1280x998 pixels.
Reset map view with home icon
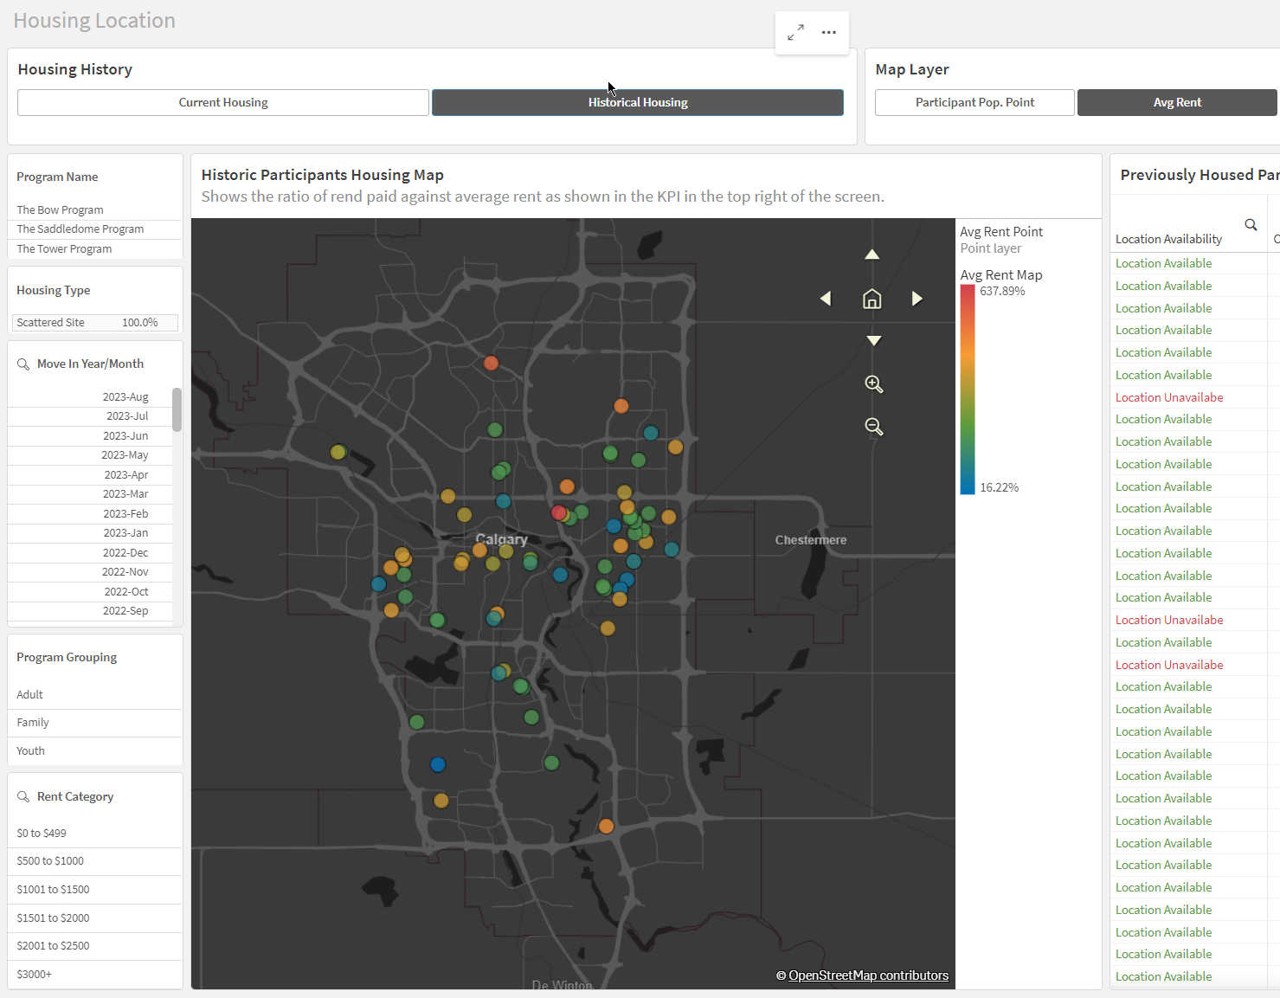(x=872, y=299)
